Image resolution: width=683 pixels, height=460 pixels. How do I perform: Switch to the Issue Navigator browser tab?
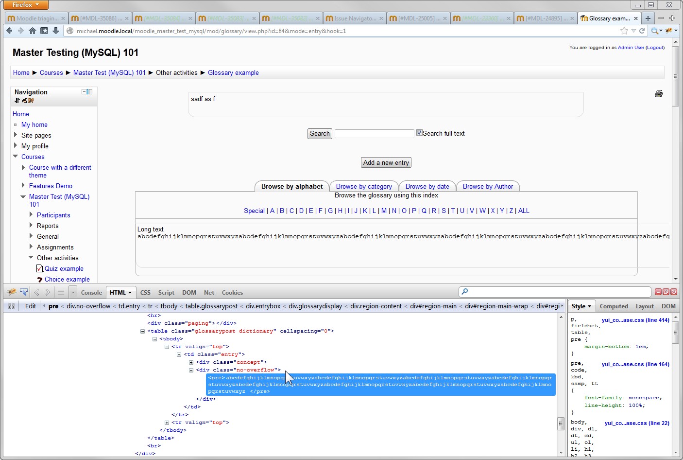click(354, 18)
